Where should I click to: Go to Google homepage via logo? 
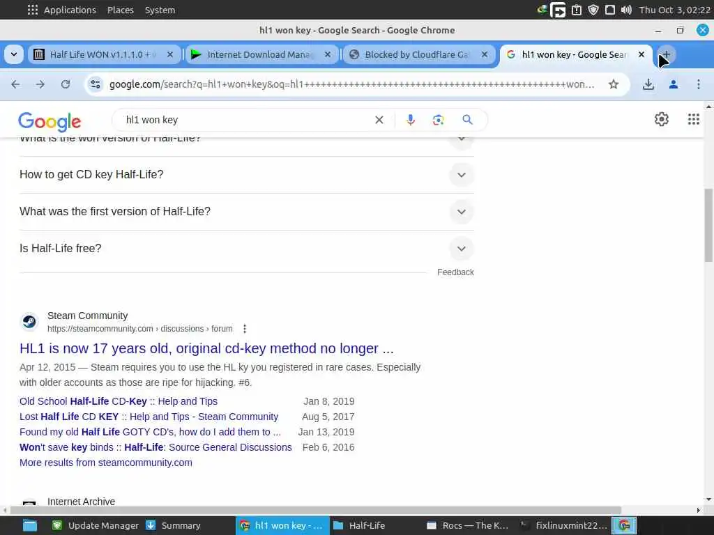click(x=50, y=121)
